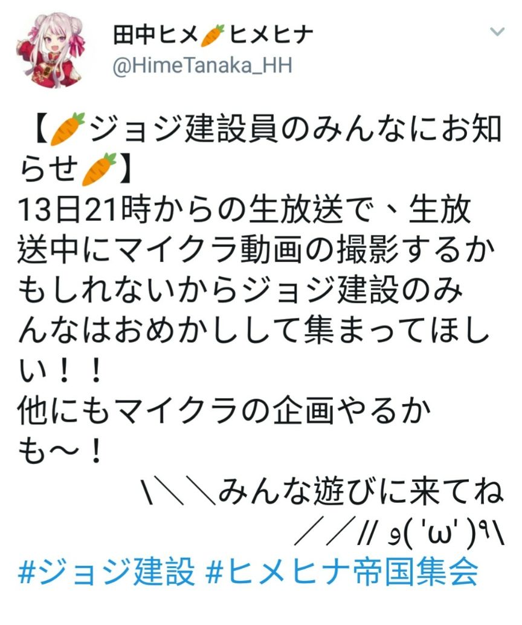Open the @HimeTanaka_HH handle link
Image resolution: width=522 pixels, height=625 pixels.
202,65
